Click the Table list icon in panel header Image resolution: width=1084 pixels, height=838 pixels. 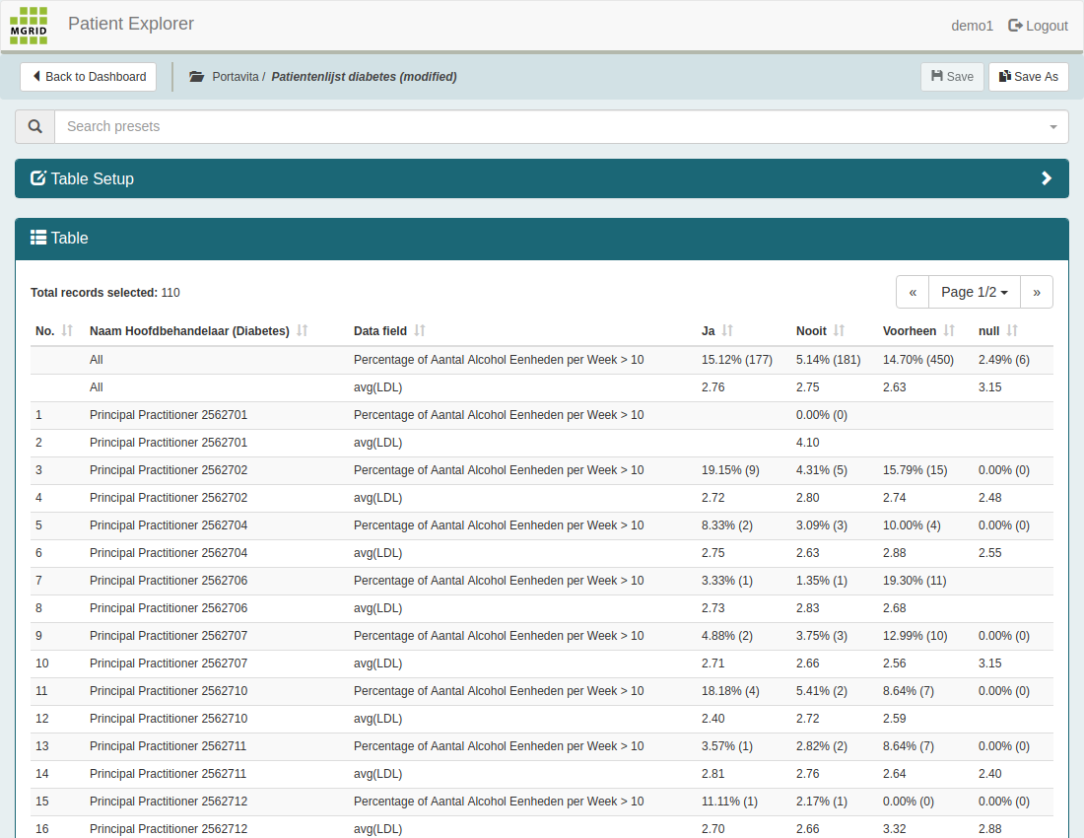(x=38, y=238)
